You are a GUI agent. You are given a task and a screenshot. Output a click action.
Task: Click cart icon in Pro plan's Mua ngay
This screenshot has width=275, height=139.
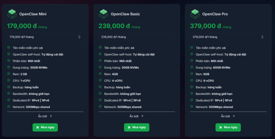[x=220, y=127]
